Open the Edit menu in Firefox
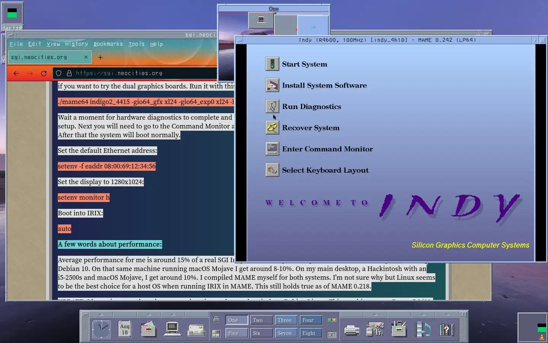548x343 pixels. coord(35,44)
